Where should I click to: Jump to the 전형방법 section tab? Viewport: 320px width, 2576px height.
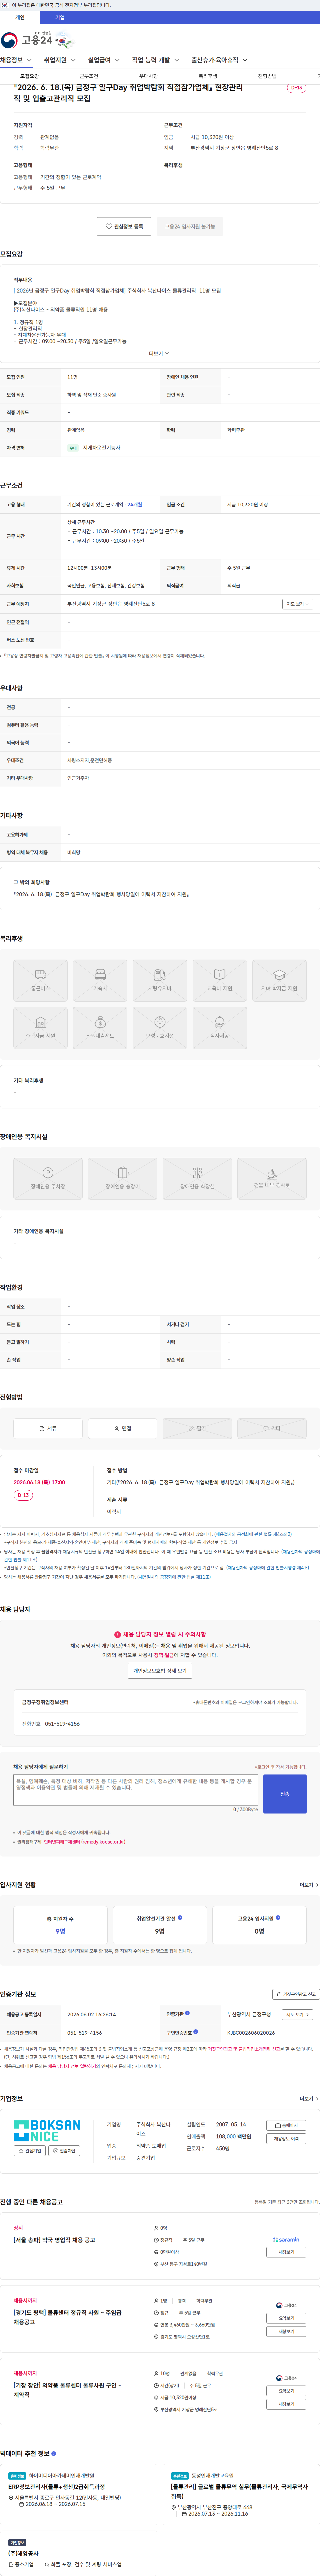coord(267,76)
